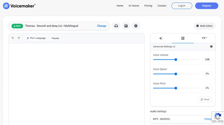Click the Advanced Settings info icon
The image size is (224, 125).
pos(211,47)
